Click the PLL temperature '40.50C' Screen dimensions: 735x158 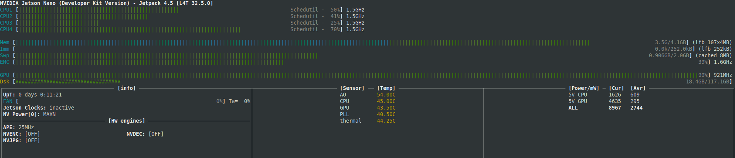click(x=386, y=115)
